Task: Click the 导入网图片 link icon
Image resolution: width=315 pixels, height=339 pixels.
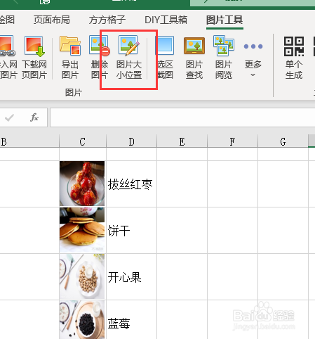Action: 7,46
